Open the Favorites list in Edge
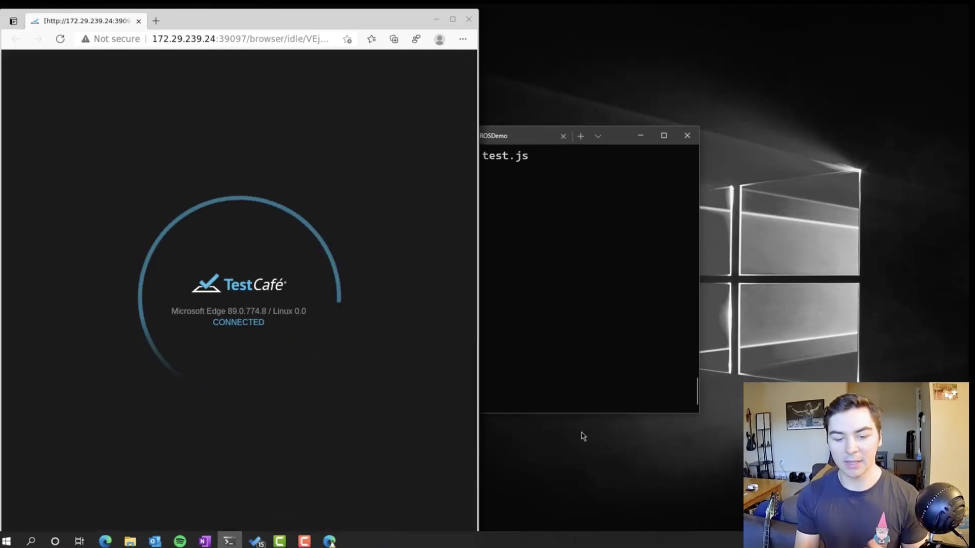975x548 pixels. tap(372, 39)
